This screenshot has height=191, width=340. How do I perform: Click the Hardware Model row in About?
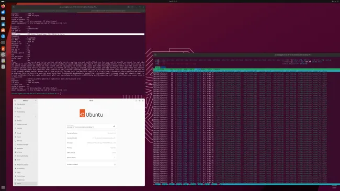91,138
